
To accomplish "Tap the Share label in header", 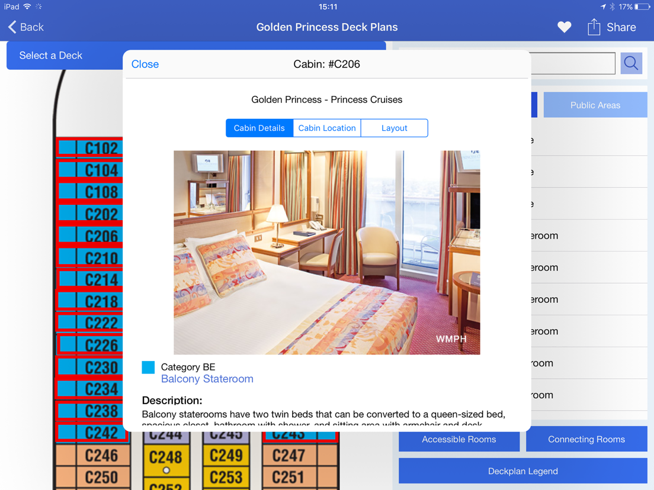I will [x=621, y=27].
